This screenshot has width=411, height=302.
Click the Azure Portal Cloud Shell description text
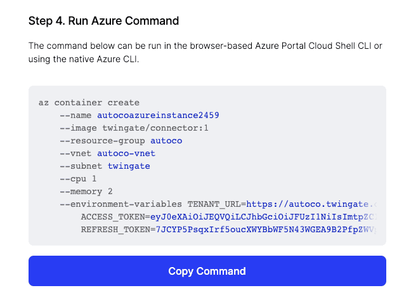(205, 53)
